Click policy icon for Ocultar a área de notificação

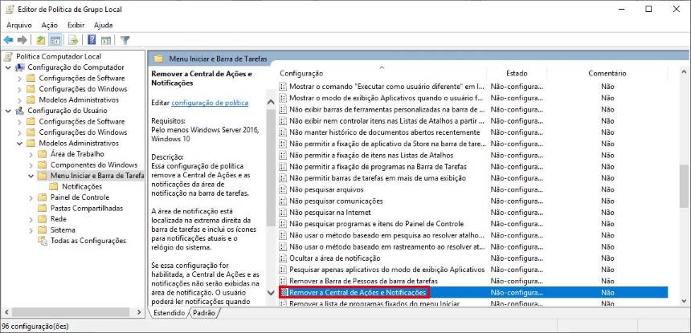pyautogui.click(x=284, y=258)
